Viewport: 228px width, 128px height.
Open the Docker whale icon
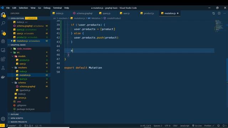[3, 77]
